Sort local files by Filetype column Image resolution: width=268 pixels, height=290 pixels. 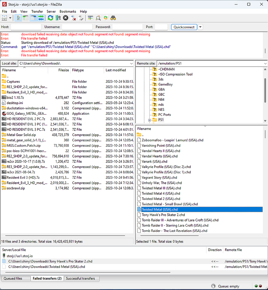point(87,70)
